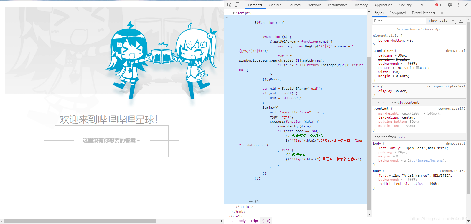Follow the ../images/bg.png URL link

[427, 160]
